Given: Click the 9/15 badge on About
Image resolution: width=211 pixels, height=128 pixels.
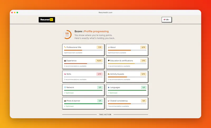Looking at the screenshot, I should [x=143, y=47].
